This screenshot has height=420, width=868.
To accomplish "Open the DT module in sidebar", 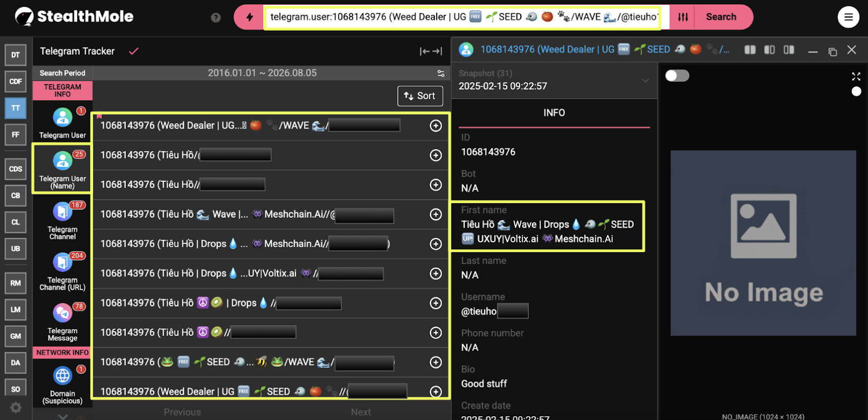I will point(16,55).
